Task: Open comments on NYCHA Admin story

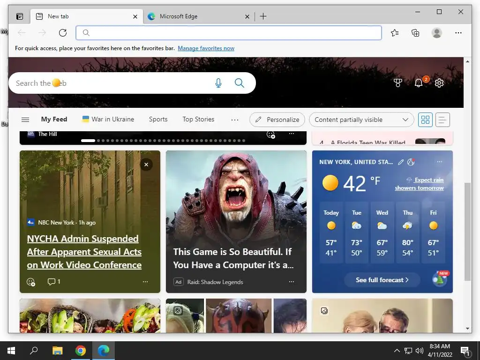Action: tap(54, 282)
